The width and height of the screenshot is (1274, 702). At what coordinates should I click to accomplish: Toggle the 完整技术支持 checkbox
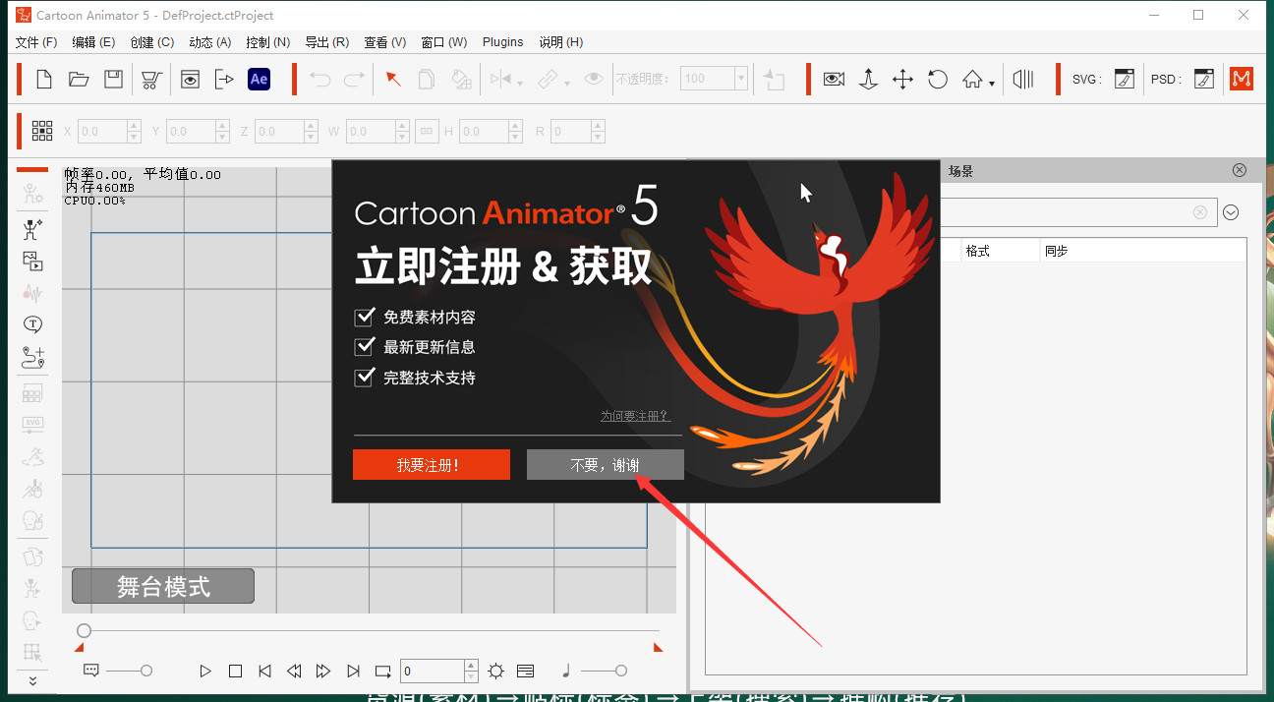[x=366, y=377]
